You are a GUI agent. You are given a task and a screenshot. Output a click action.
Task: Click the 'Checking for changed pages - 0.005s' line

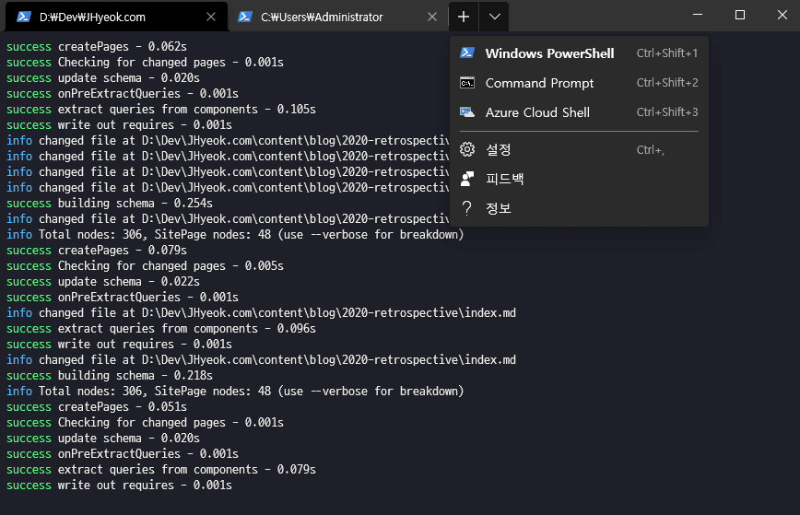[145, 265]
